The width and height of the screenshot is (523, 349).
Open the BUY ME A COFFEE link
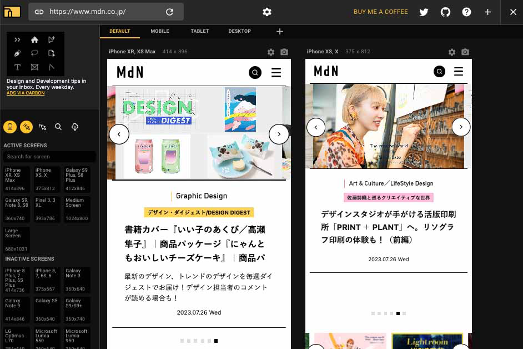coord(381,12)
